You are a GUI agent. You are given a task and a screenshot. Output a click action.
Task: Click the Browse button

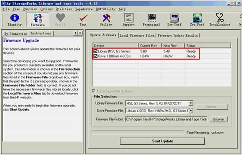pyautogui.click(x=218, y=119)
